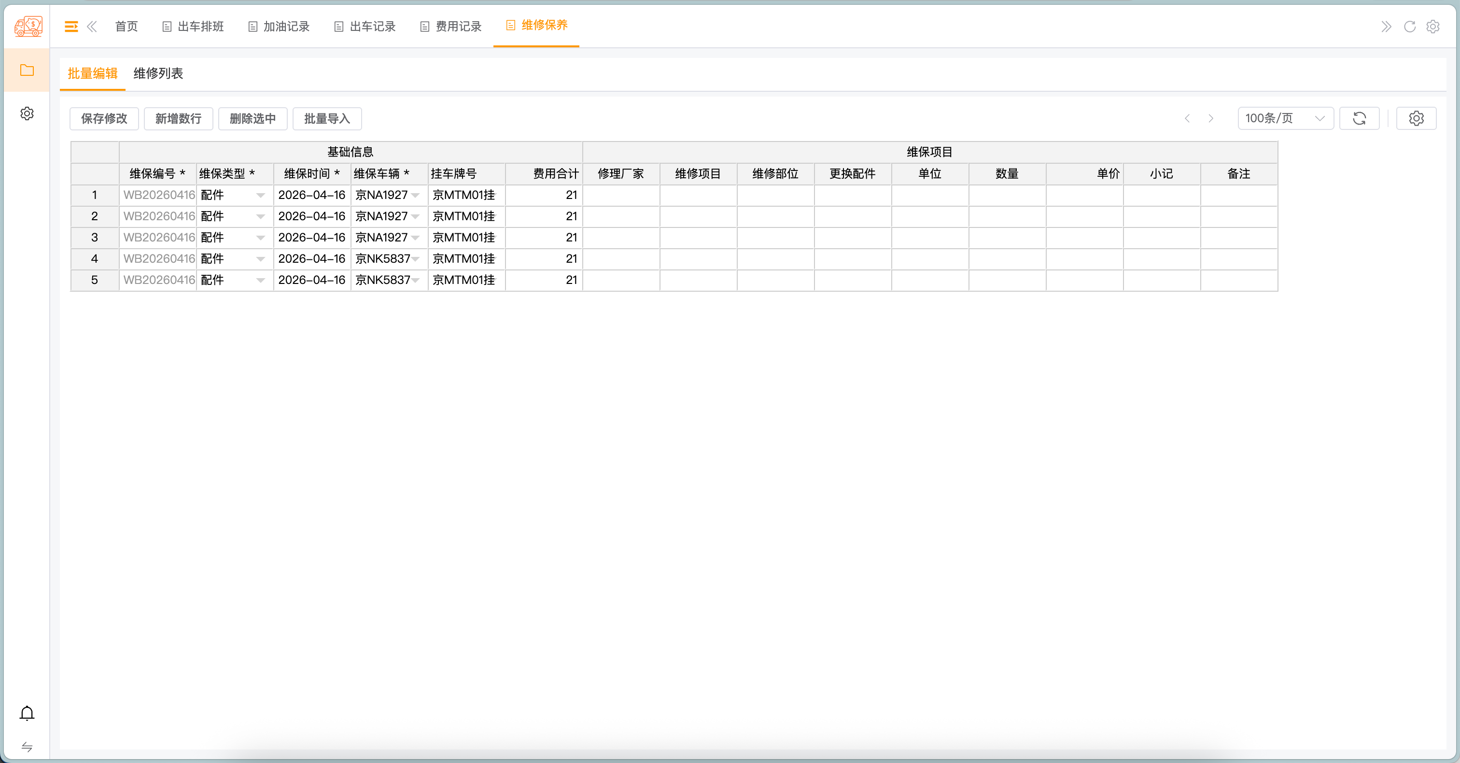Switch to the 维修列表 tab
1460x763 pixels.
pyautogui.click(x=158, y=74)
